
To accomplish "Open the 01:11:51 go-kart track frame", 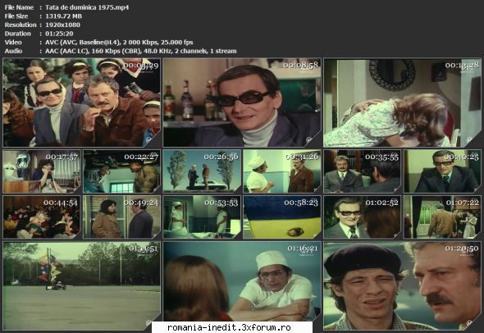I will [x=82, y=285].
